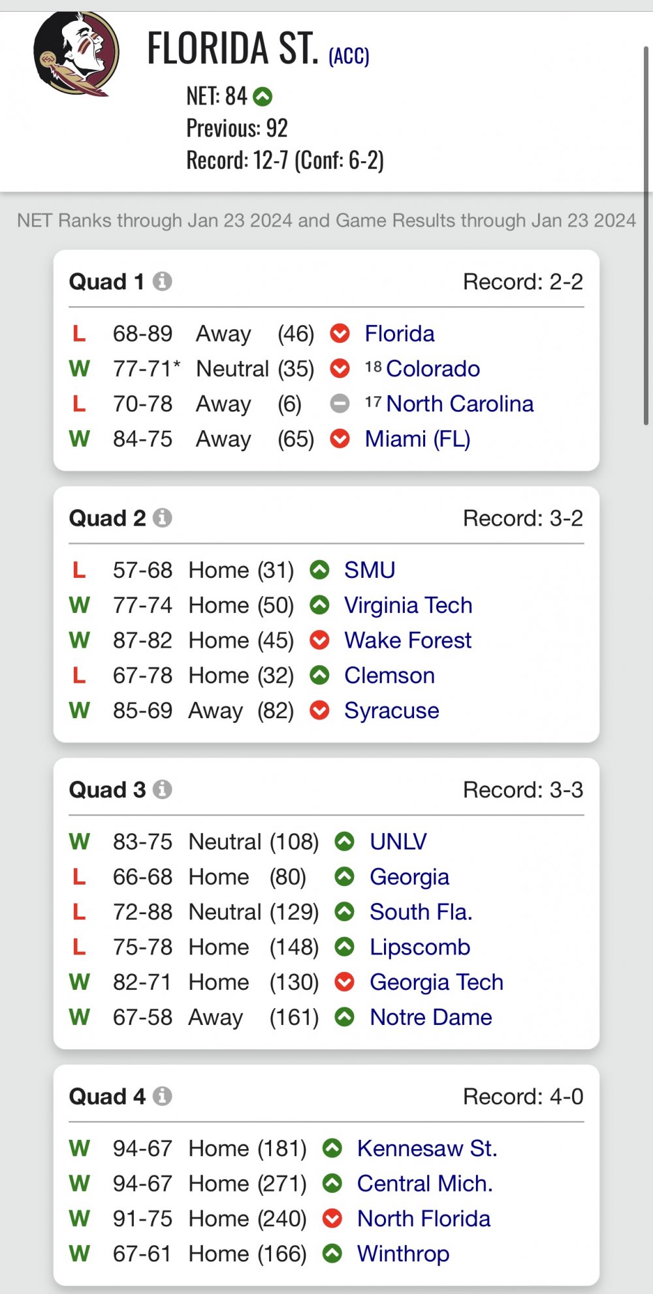653x1294 pixels.
Task: Click the gray no-change icon beside North Carolina
Action: [x=340, y=404]
